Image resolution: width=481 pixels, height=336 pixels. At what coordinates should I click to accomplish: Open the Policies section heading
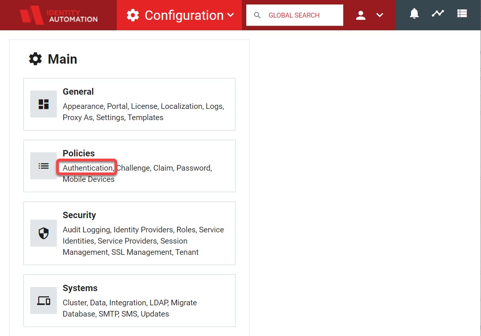(79, 153)
